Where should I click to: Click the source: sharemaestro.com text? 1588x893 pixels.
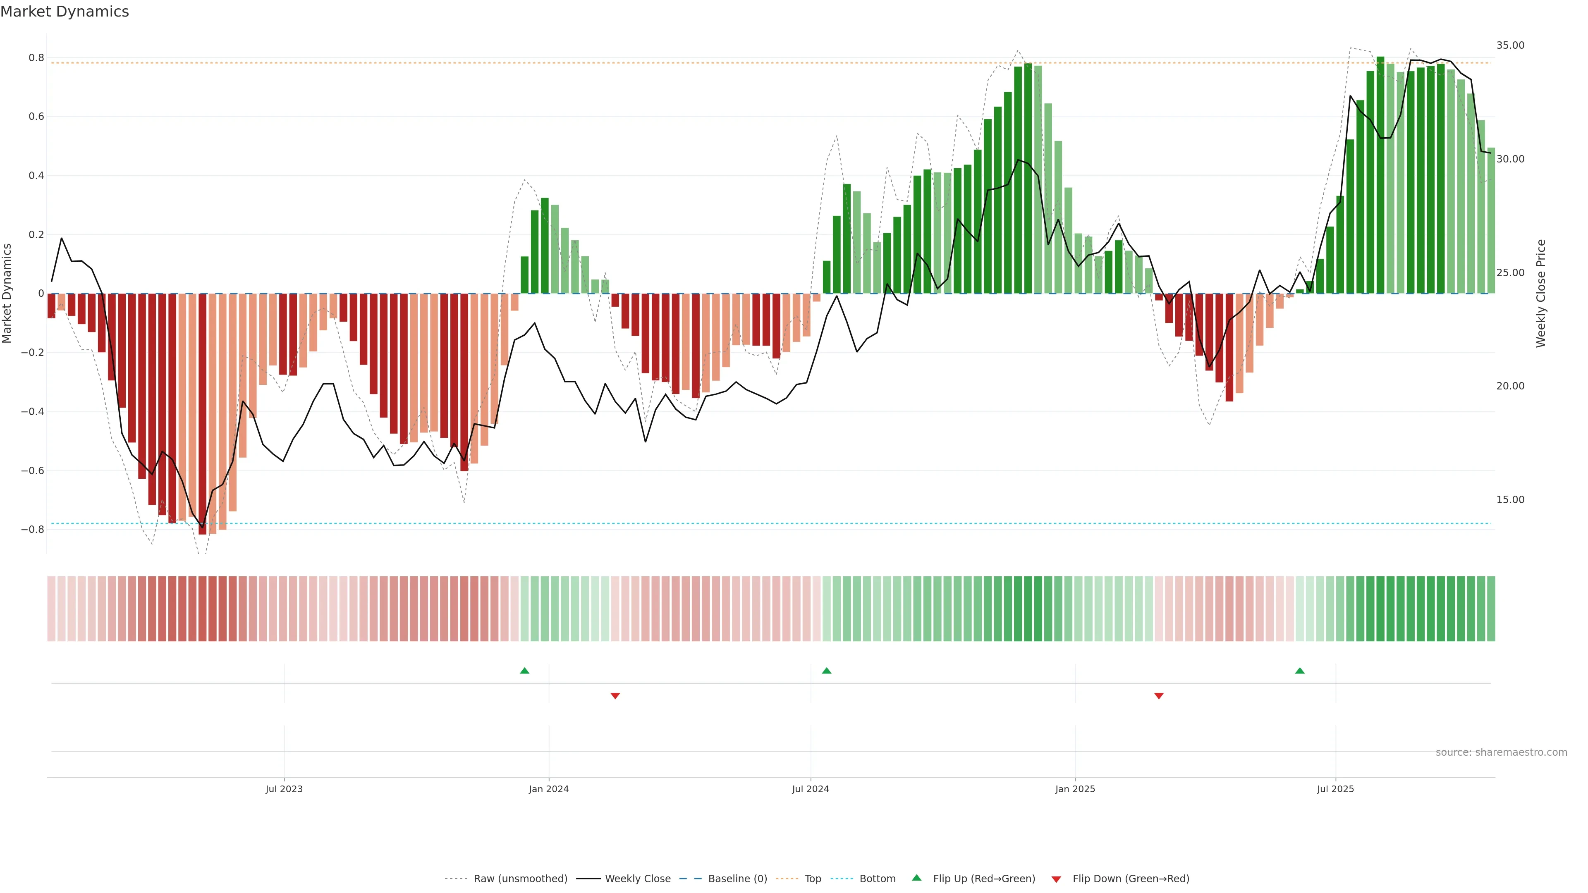(1501, 752)
